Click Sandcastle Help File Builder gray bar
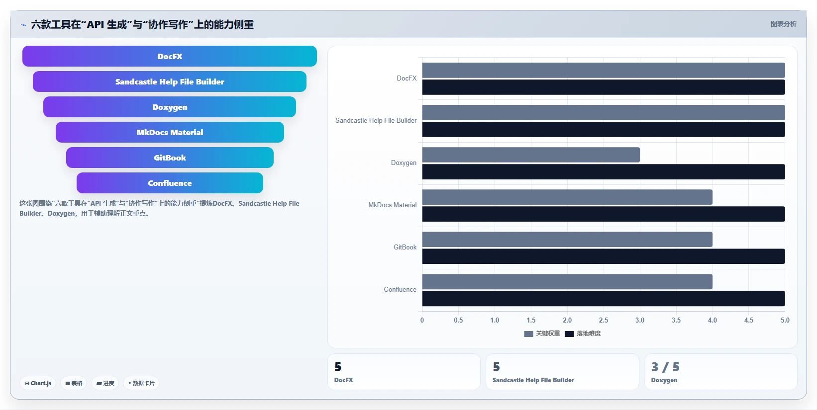 pyautogui.click(x=604, y=112)
